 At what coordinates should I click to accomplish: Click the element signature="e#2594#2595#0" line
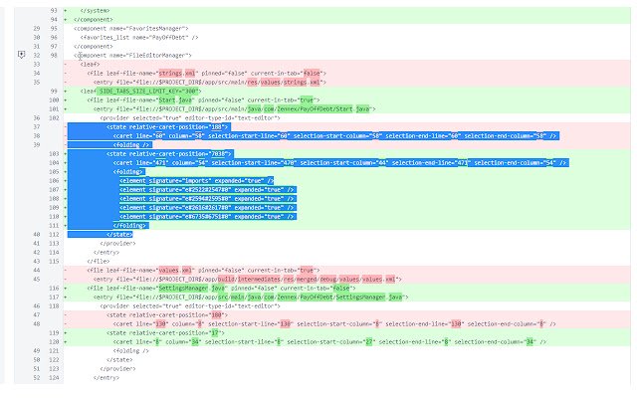(x=208, y=199)
